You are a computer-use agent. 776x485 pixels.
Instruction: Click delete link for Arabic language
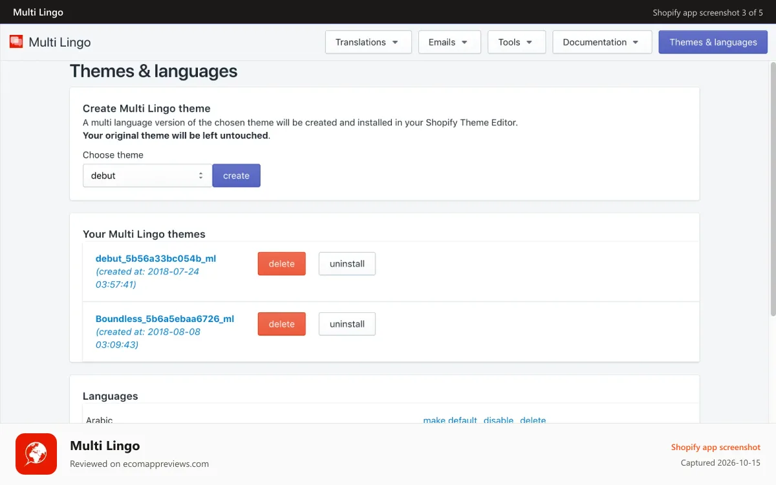tap(533, 420)
